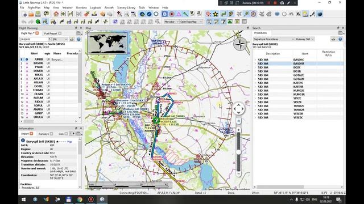Click the map home navigation button
Viewport: 364px width, 204px height.
[238, 121]
